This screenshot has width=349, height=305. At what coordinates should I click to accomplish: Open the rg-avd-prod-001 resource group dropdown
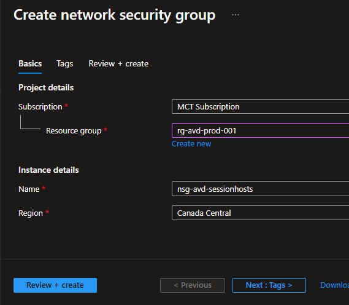tap(260, 130)
